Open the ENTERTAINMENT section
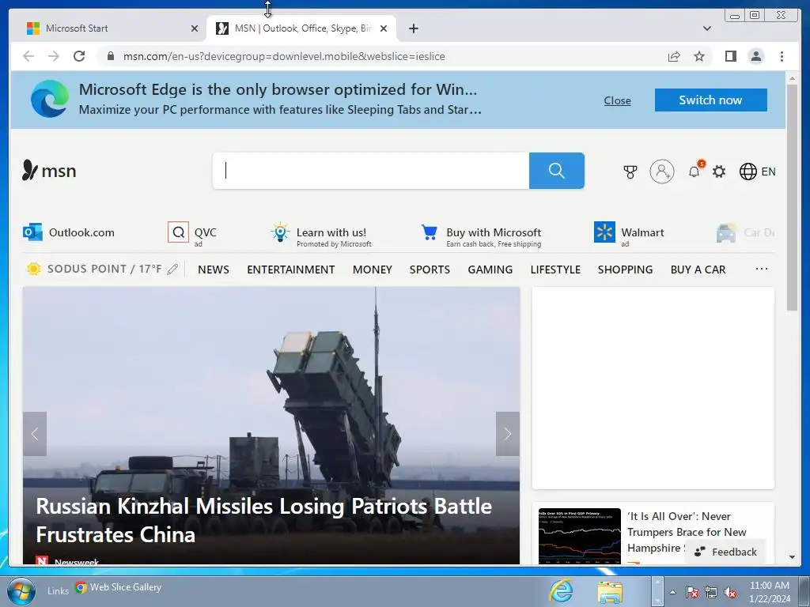Screen dimensions: 810x607 point(291,270)
